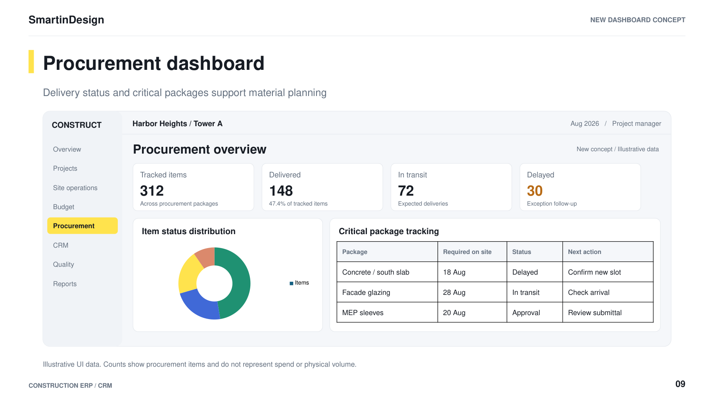Click the Expected deliveries caption
Screen dimensions: 714x402
click(x=423, y=204)
